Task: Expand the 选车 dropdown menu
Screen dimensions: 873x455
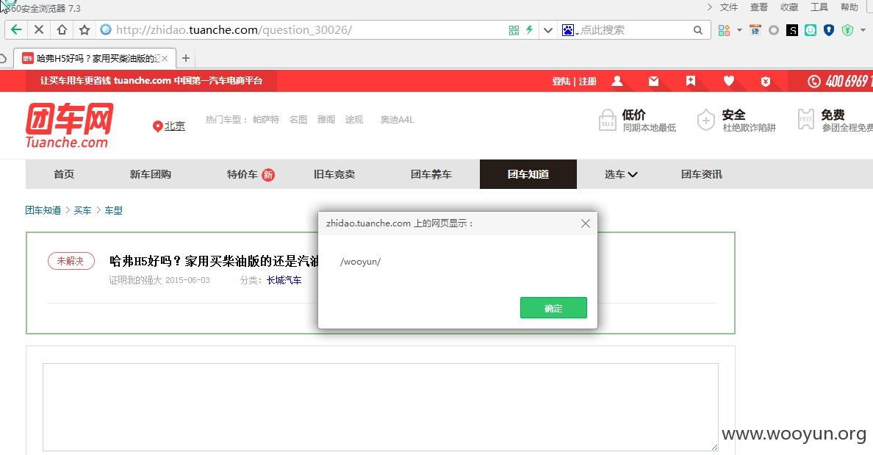Action: [x=621, y=174]
